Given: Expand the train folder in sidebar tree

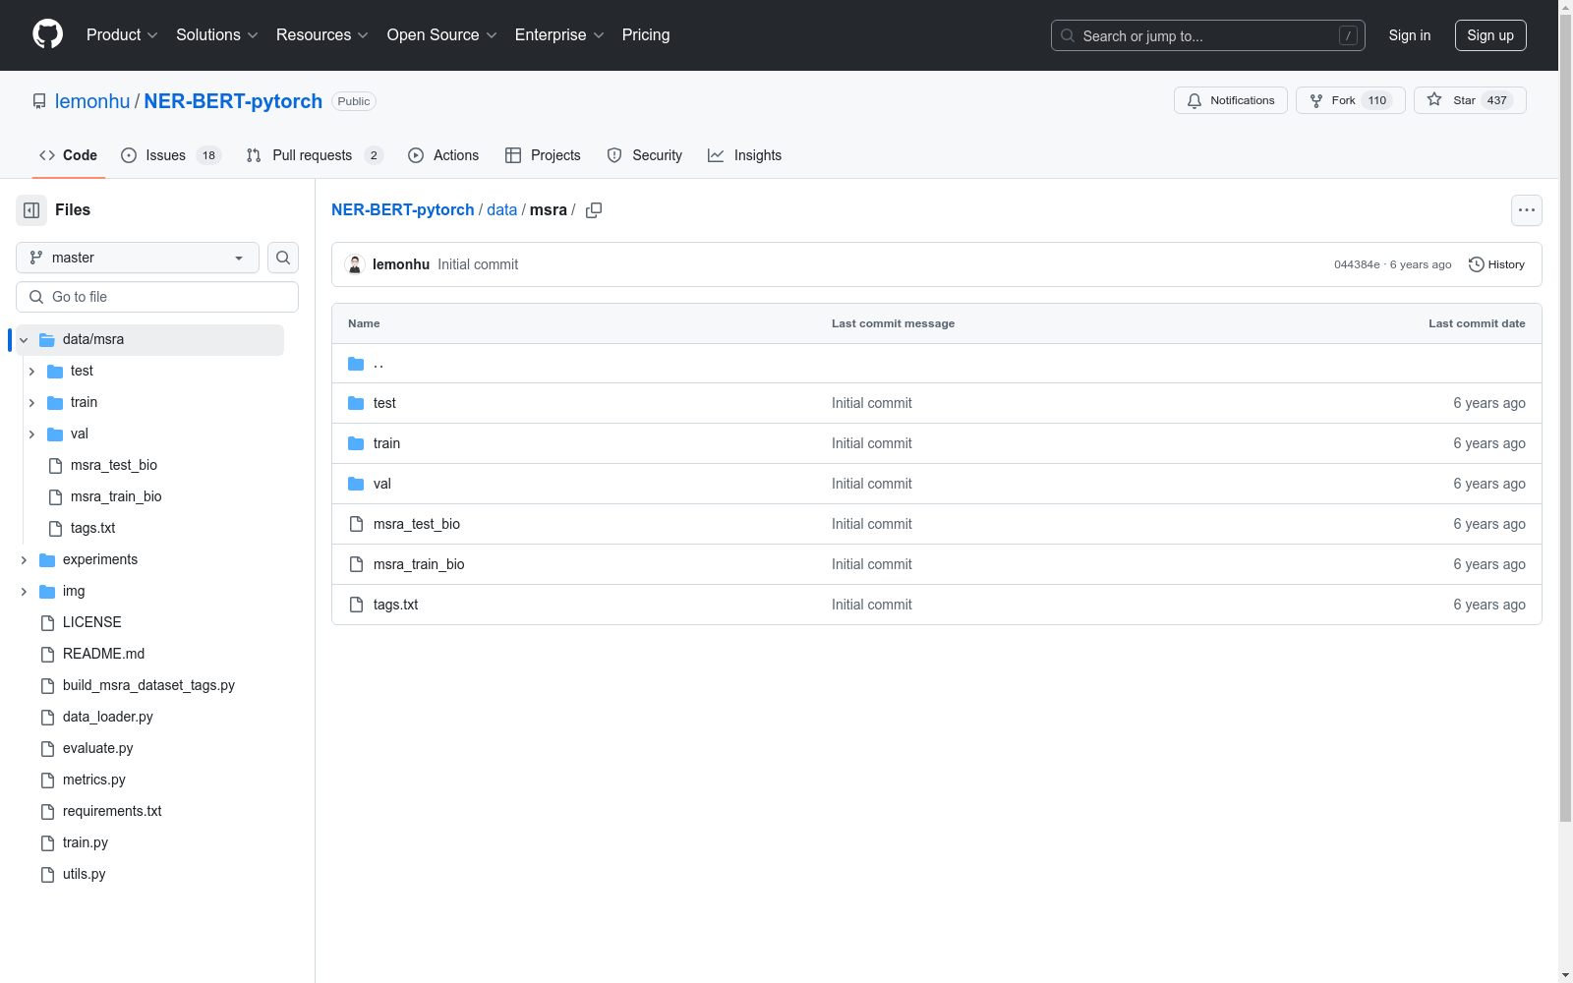Looking at the screenshot, I should coord(31,402).
